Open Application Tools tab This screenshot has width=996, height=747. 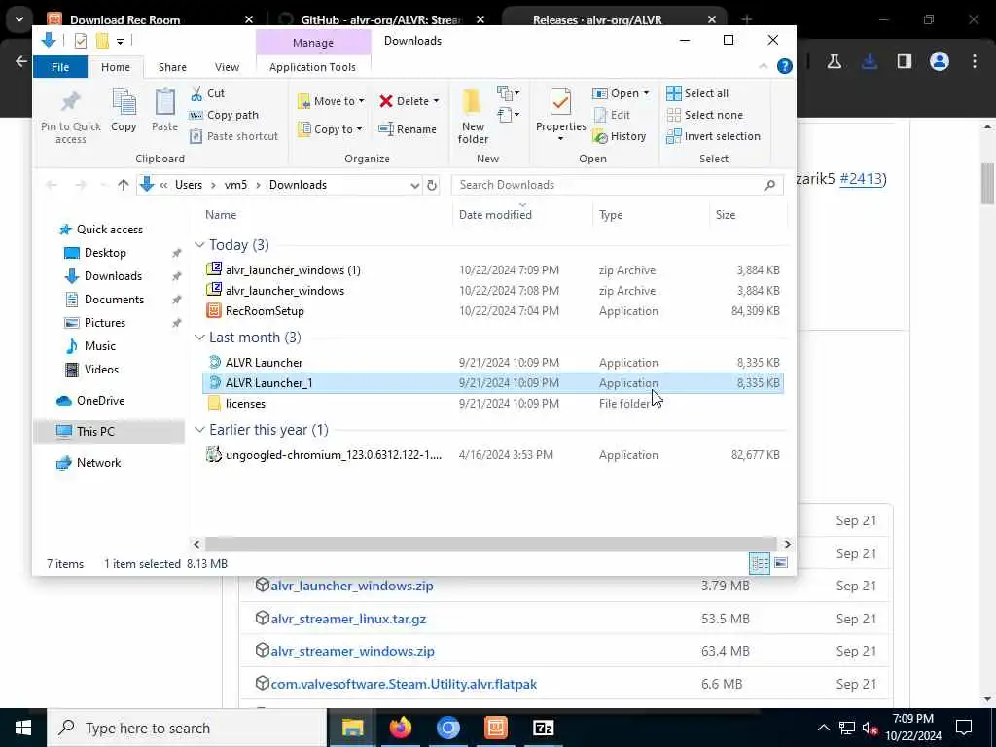click(x=312, y=67)
